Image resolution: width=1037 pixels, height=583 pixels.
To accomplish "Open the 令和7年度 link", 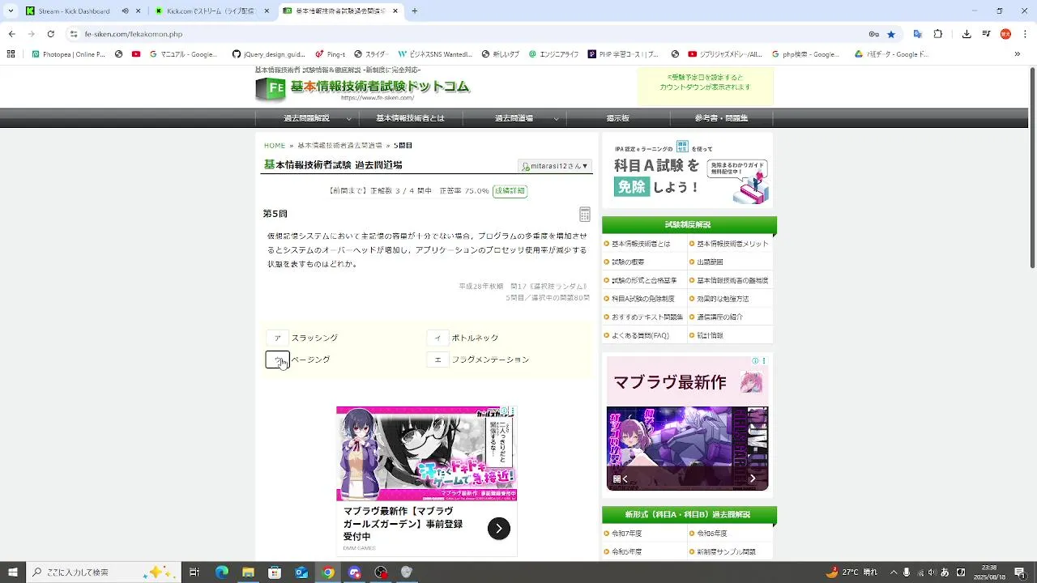I will 626,534.
